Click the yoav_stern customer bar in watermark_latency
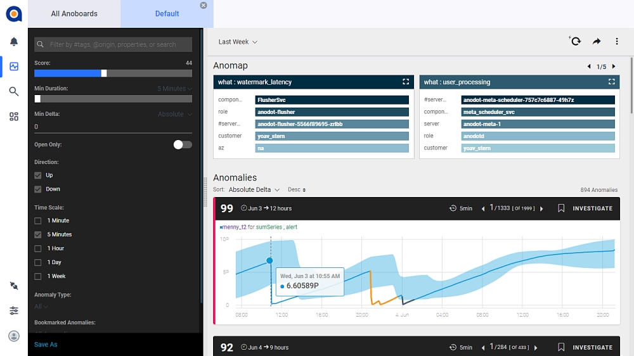The image size is (634, 356). pos(332,136)
